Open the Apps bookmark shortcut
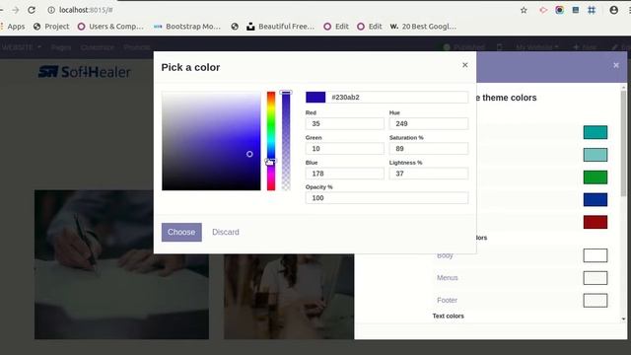The height and width of the screenshot is (355, 631). coord(13,27)
